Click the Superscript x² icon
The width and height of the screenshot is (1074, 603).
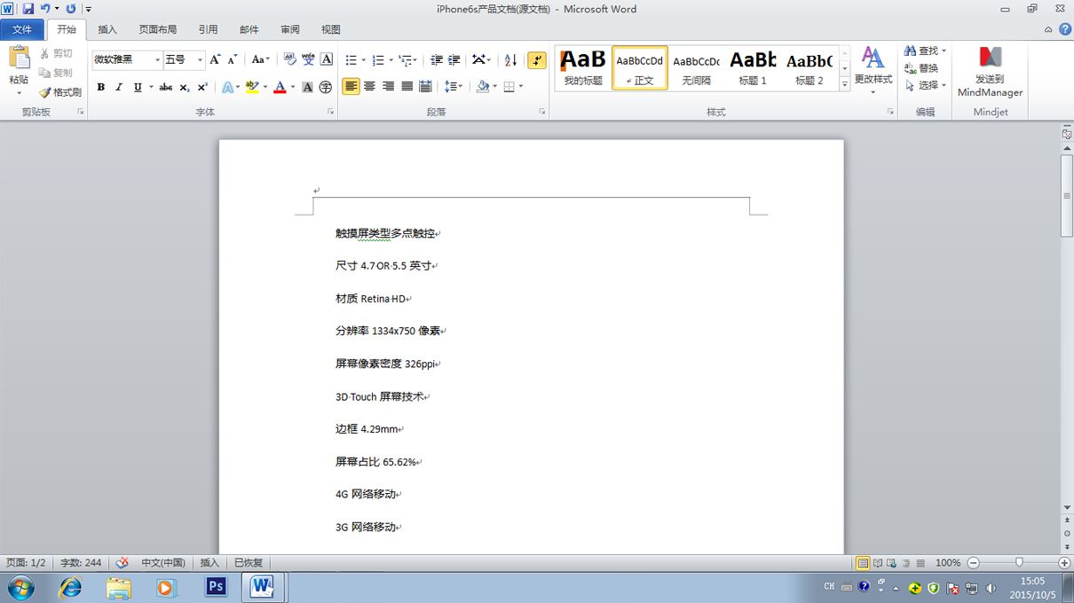[202, 87]
